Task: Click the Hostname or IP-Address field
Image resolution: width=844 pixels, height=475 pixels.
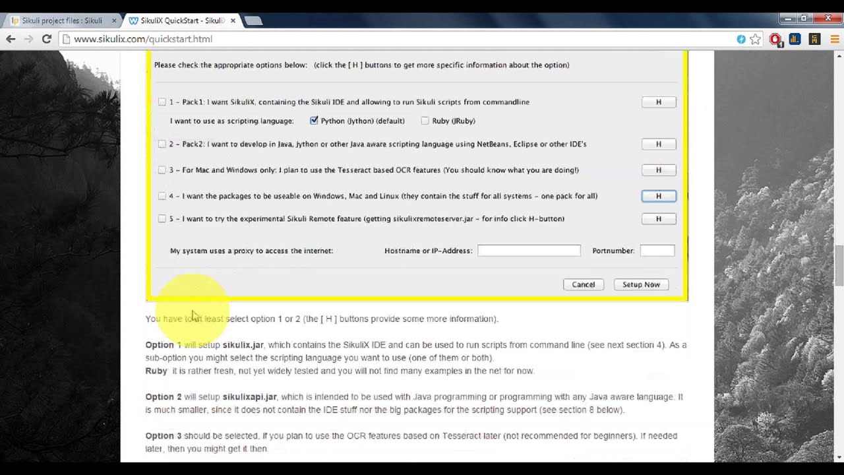Action: [x=529, y=251]
